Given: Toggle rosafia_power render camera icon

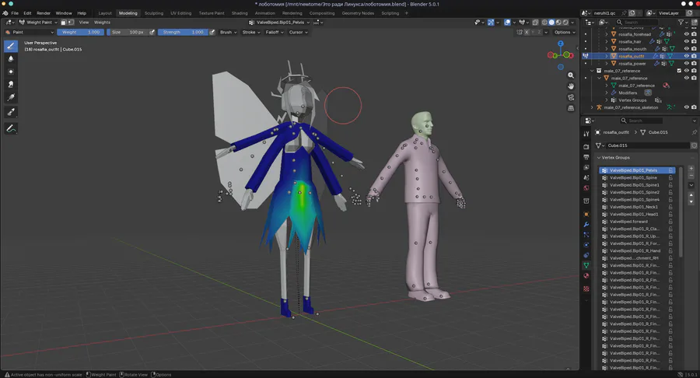Looking at the screenshot, I should click(694, 63).
